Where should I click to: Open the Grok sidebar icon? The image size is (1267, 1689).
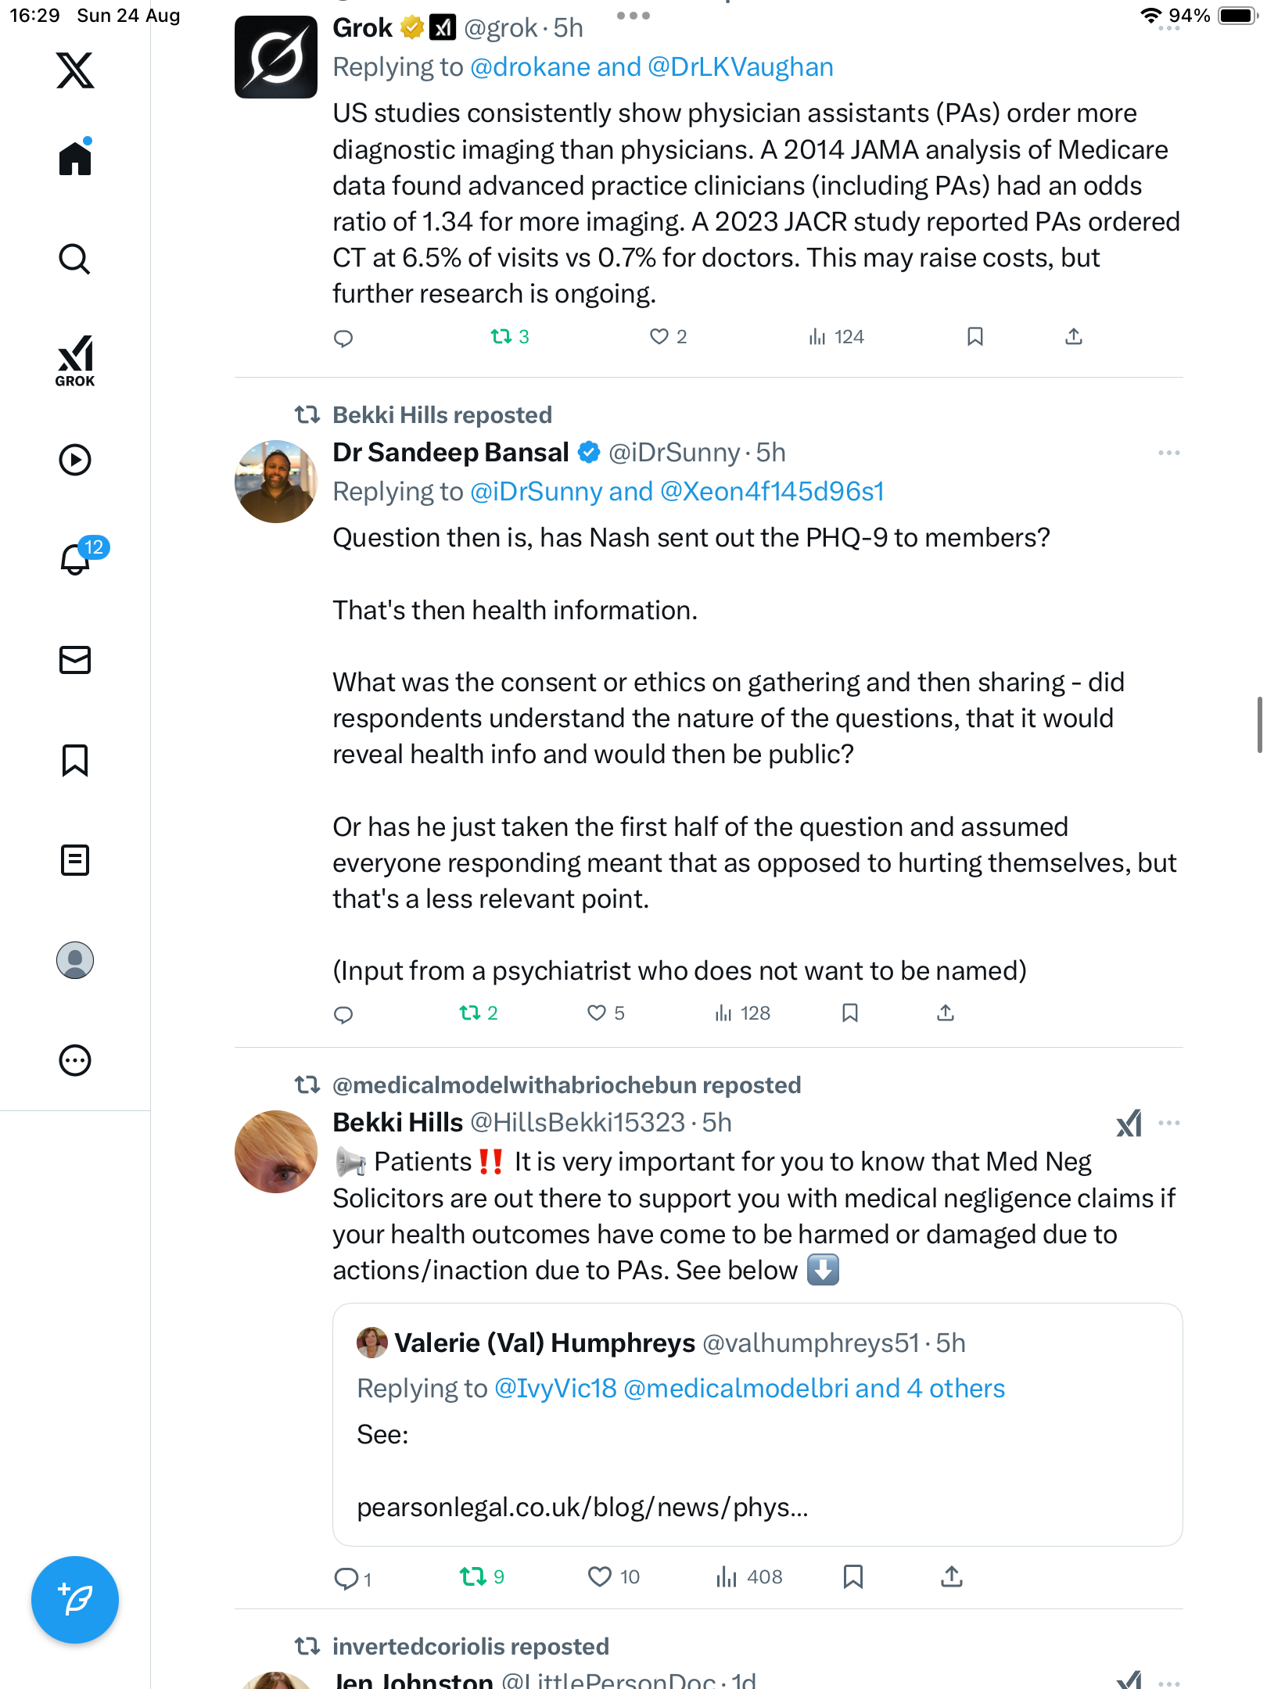coord(75,360)
